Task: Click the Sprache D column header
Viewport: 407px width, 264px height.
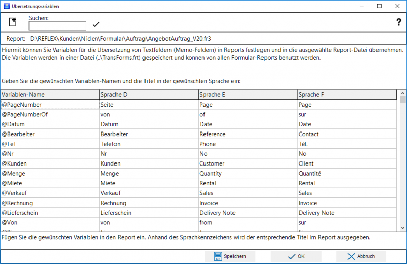Action: coord(149,94)
